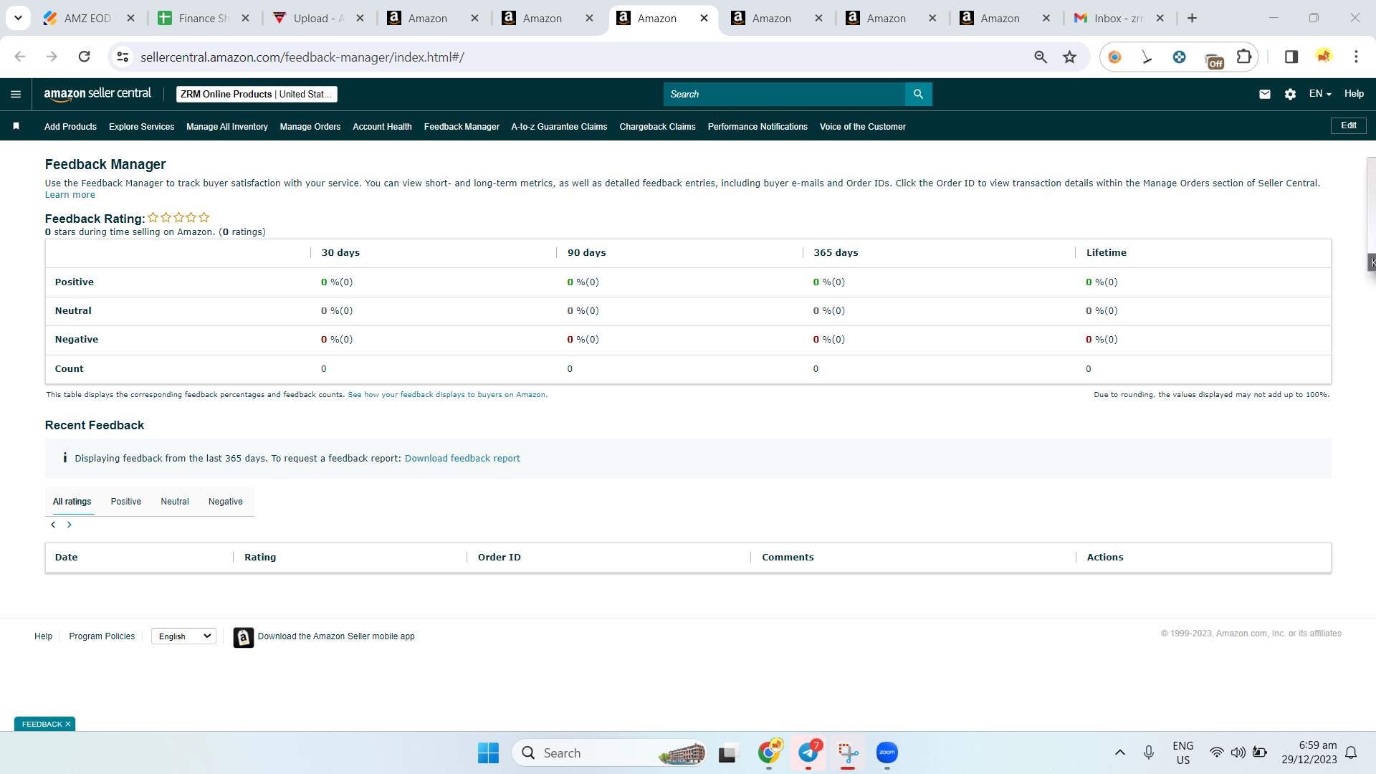The image size is (1376, 774).
Task: Toggle the browser side panel
Action: click(x=1291, y=57)
